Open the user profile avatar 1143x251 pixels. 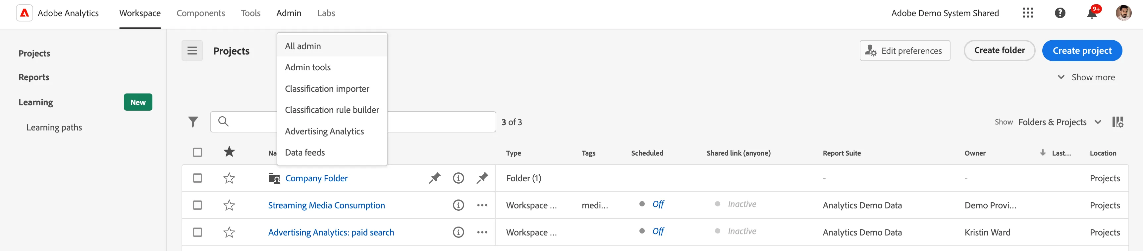(1123, 13)
